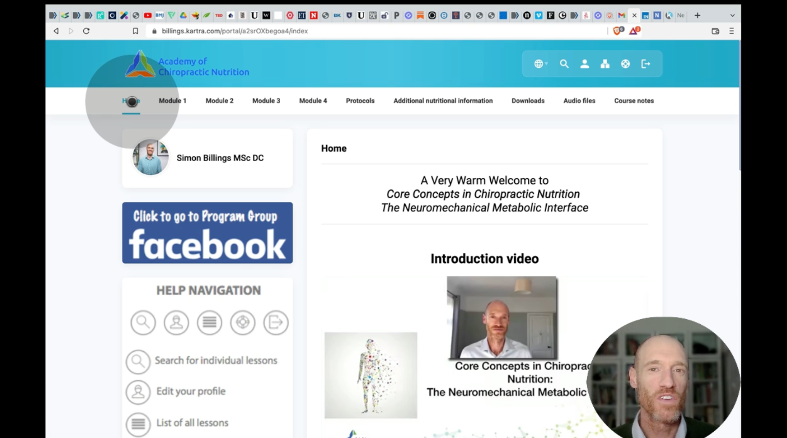Click the list circle icon under Help Navigation
This screenshot has width=787, height=438.
click(x=210, y=323)
